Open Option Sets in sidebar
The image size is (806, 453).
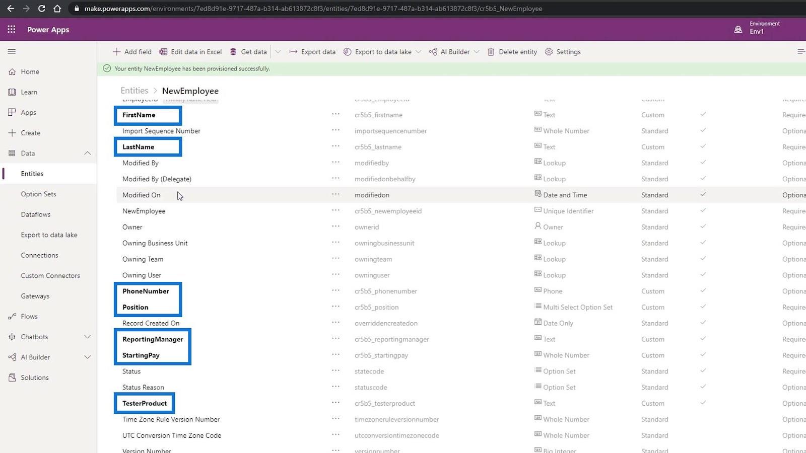[x=38, y=194]
